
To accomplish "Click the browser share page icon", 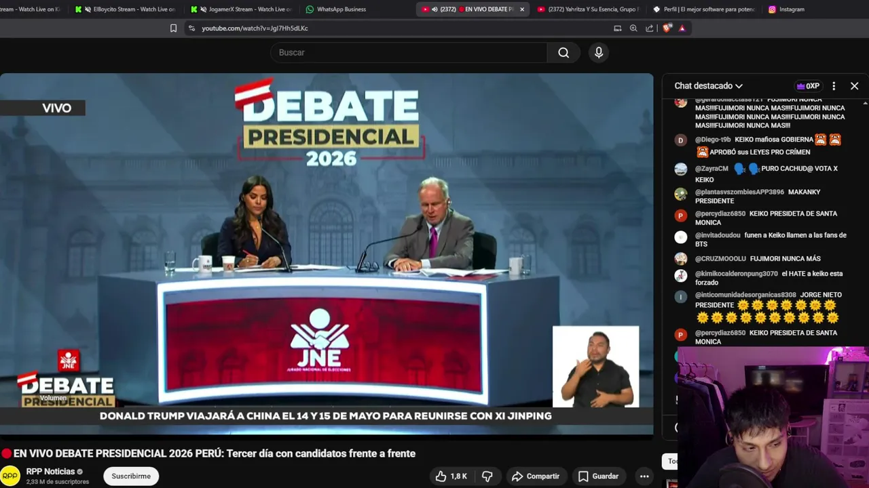I will coord(650,28).
